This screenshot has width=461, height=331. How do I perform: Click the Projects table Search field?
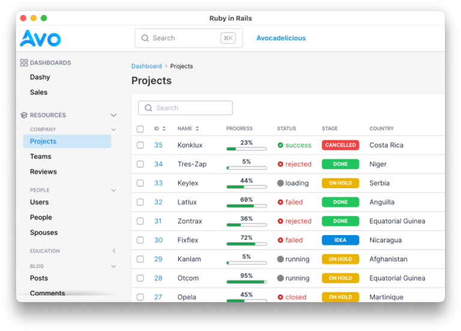(x=185, y=108)
